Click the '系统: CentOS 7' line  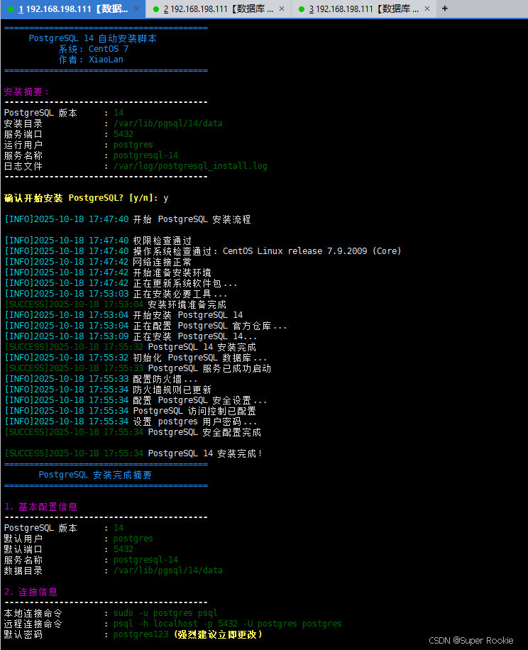pos(93,49)
